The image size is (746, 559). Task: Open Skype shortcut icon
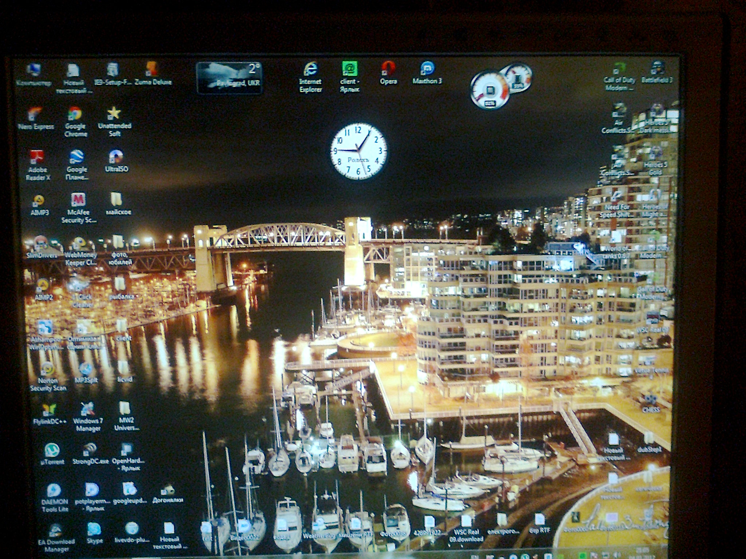pos(94,529)
